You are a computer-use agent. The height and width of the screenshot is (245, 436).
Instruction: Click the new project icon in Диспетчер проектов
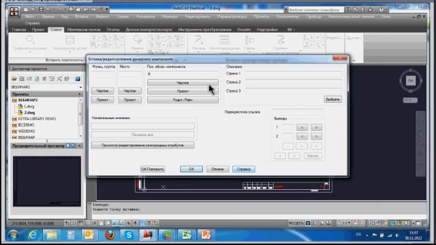pos(22,79)
